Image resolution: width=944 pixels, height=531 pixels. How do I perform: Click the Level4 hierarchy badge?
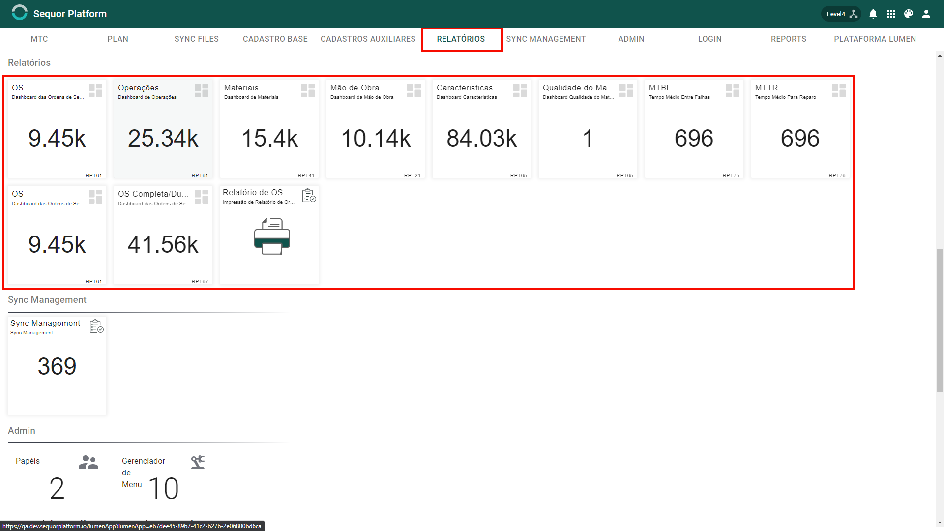(x=841, y=14)
